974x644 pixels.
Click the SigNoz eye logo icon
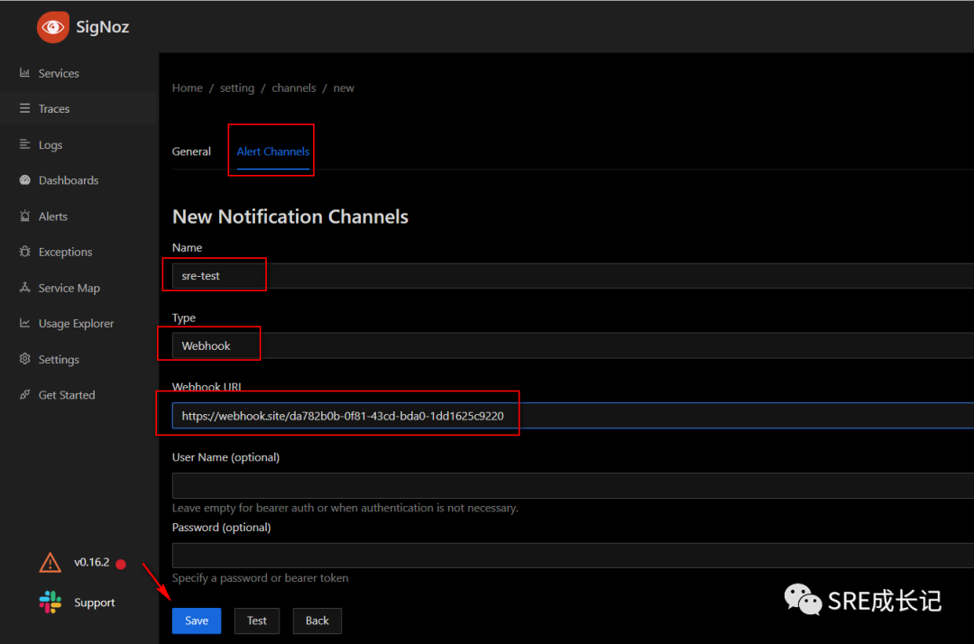tap(53, 27)
